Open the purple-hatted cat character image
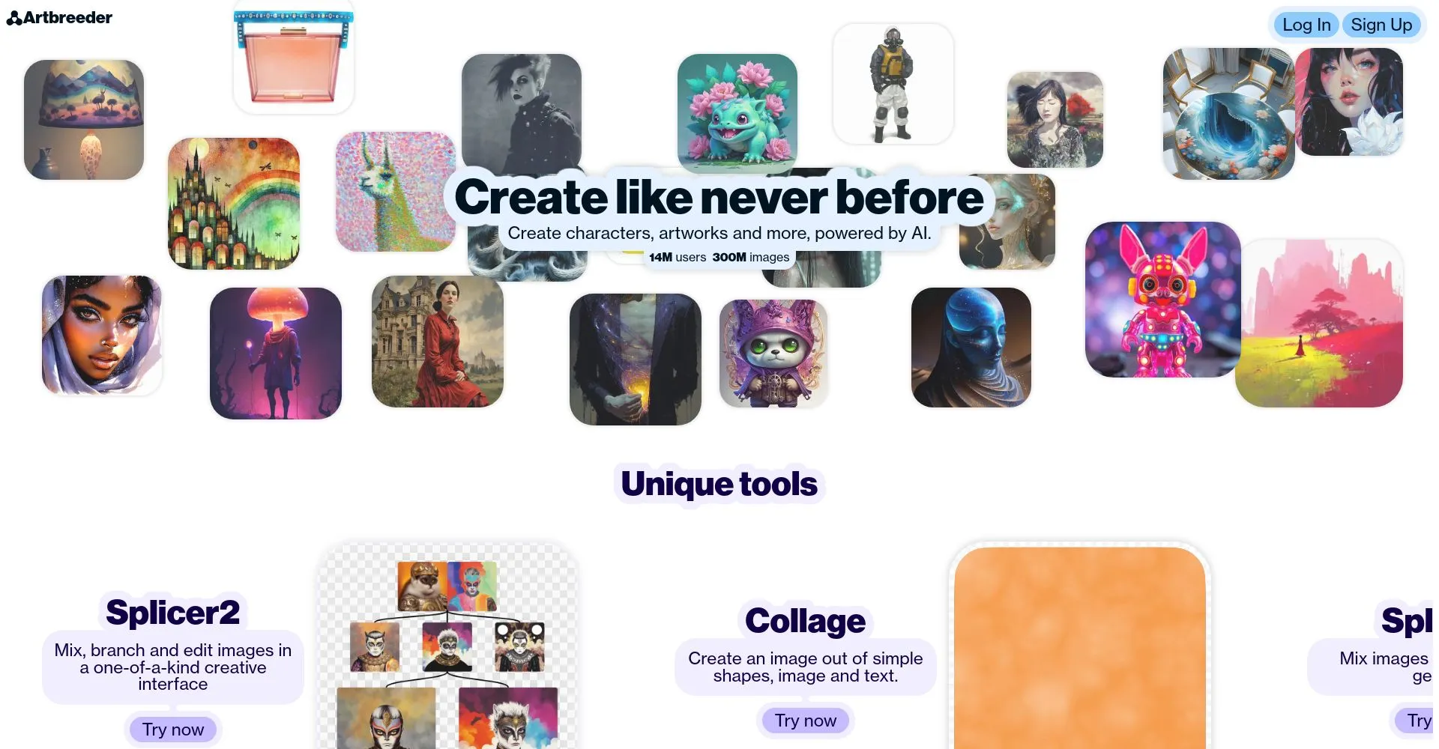Screen dimensions: 1439x749 (773, 354)
